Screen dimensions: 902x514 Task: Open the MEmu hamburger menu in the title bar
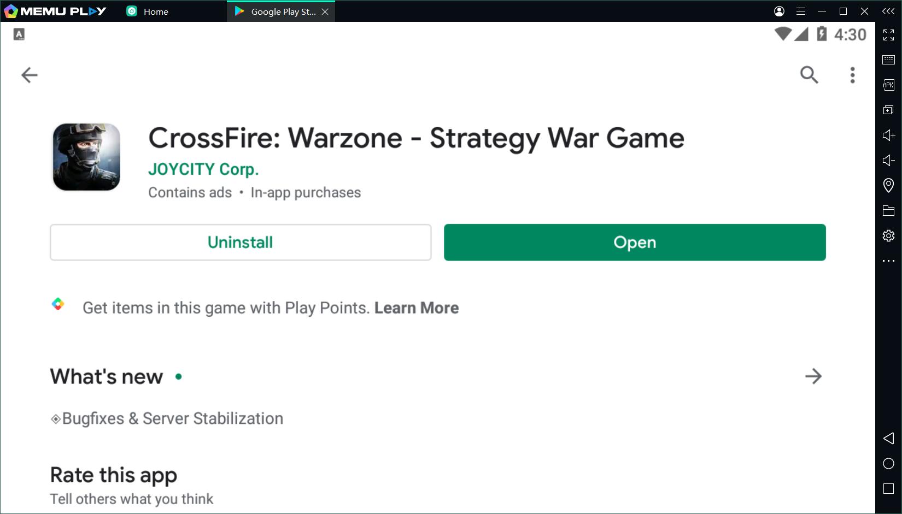click(801, 11)
